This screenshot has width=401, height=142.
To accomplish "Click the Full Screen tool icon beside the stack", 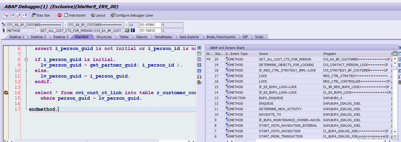I will [x=199, y=65].
